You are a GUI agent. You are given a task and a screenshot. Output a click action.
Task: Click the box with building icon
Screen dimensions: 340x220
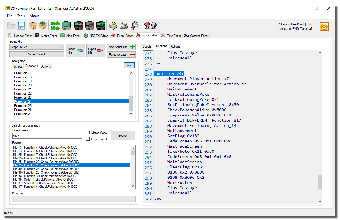(43, 26)
